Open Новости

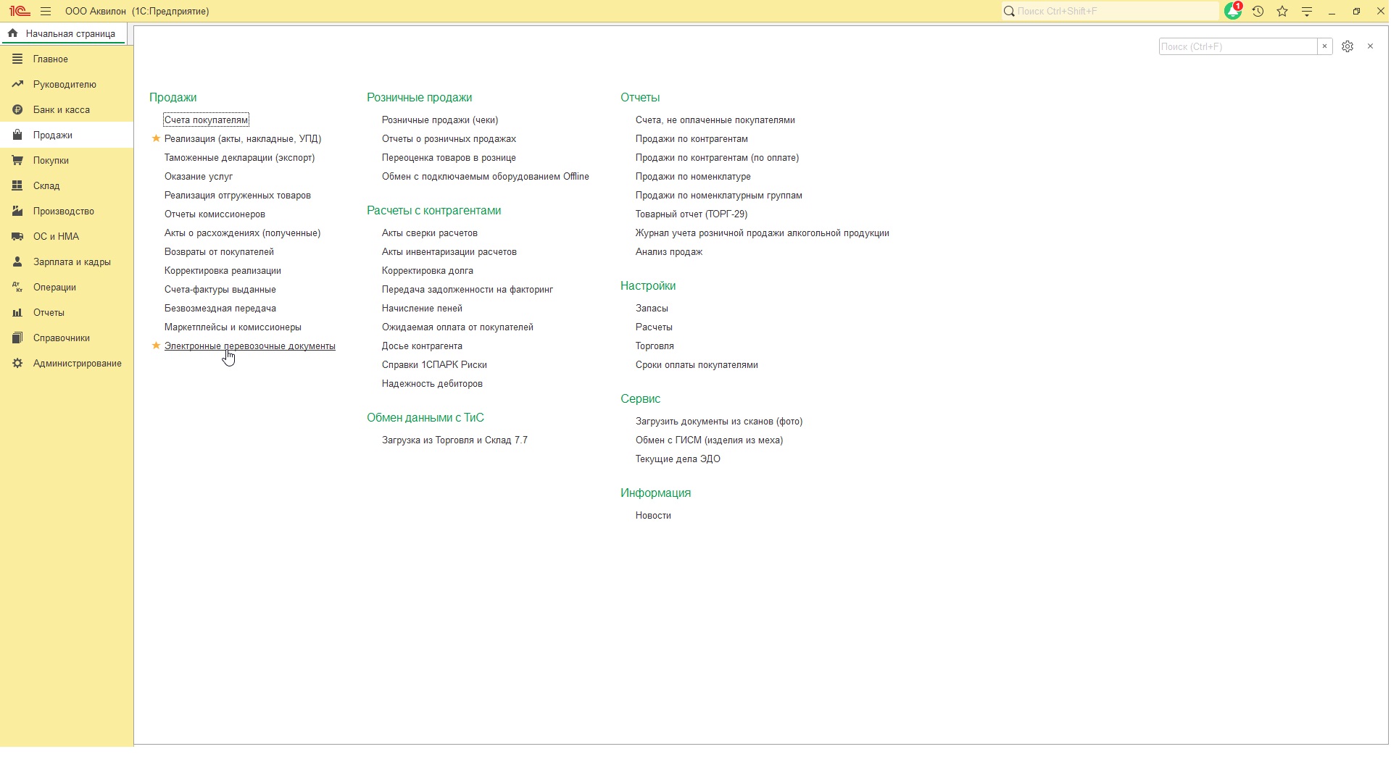pyautogui.click(x=653, y=515)
